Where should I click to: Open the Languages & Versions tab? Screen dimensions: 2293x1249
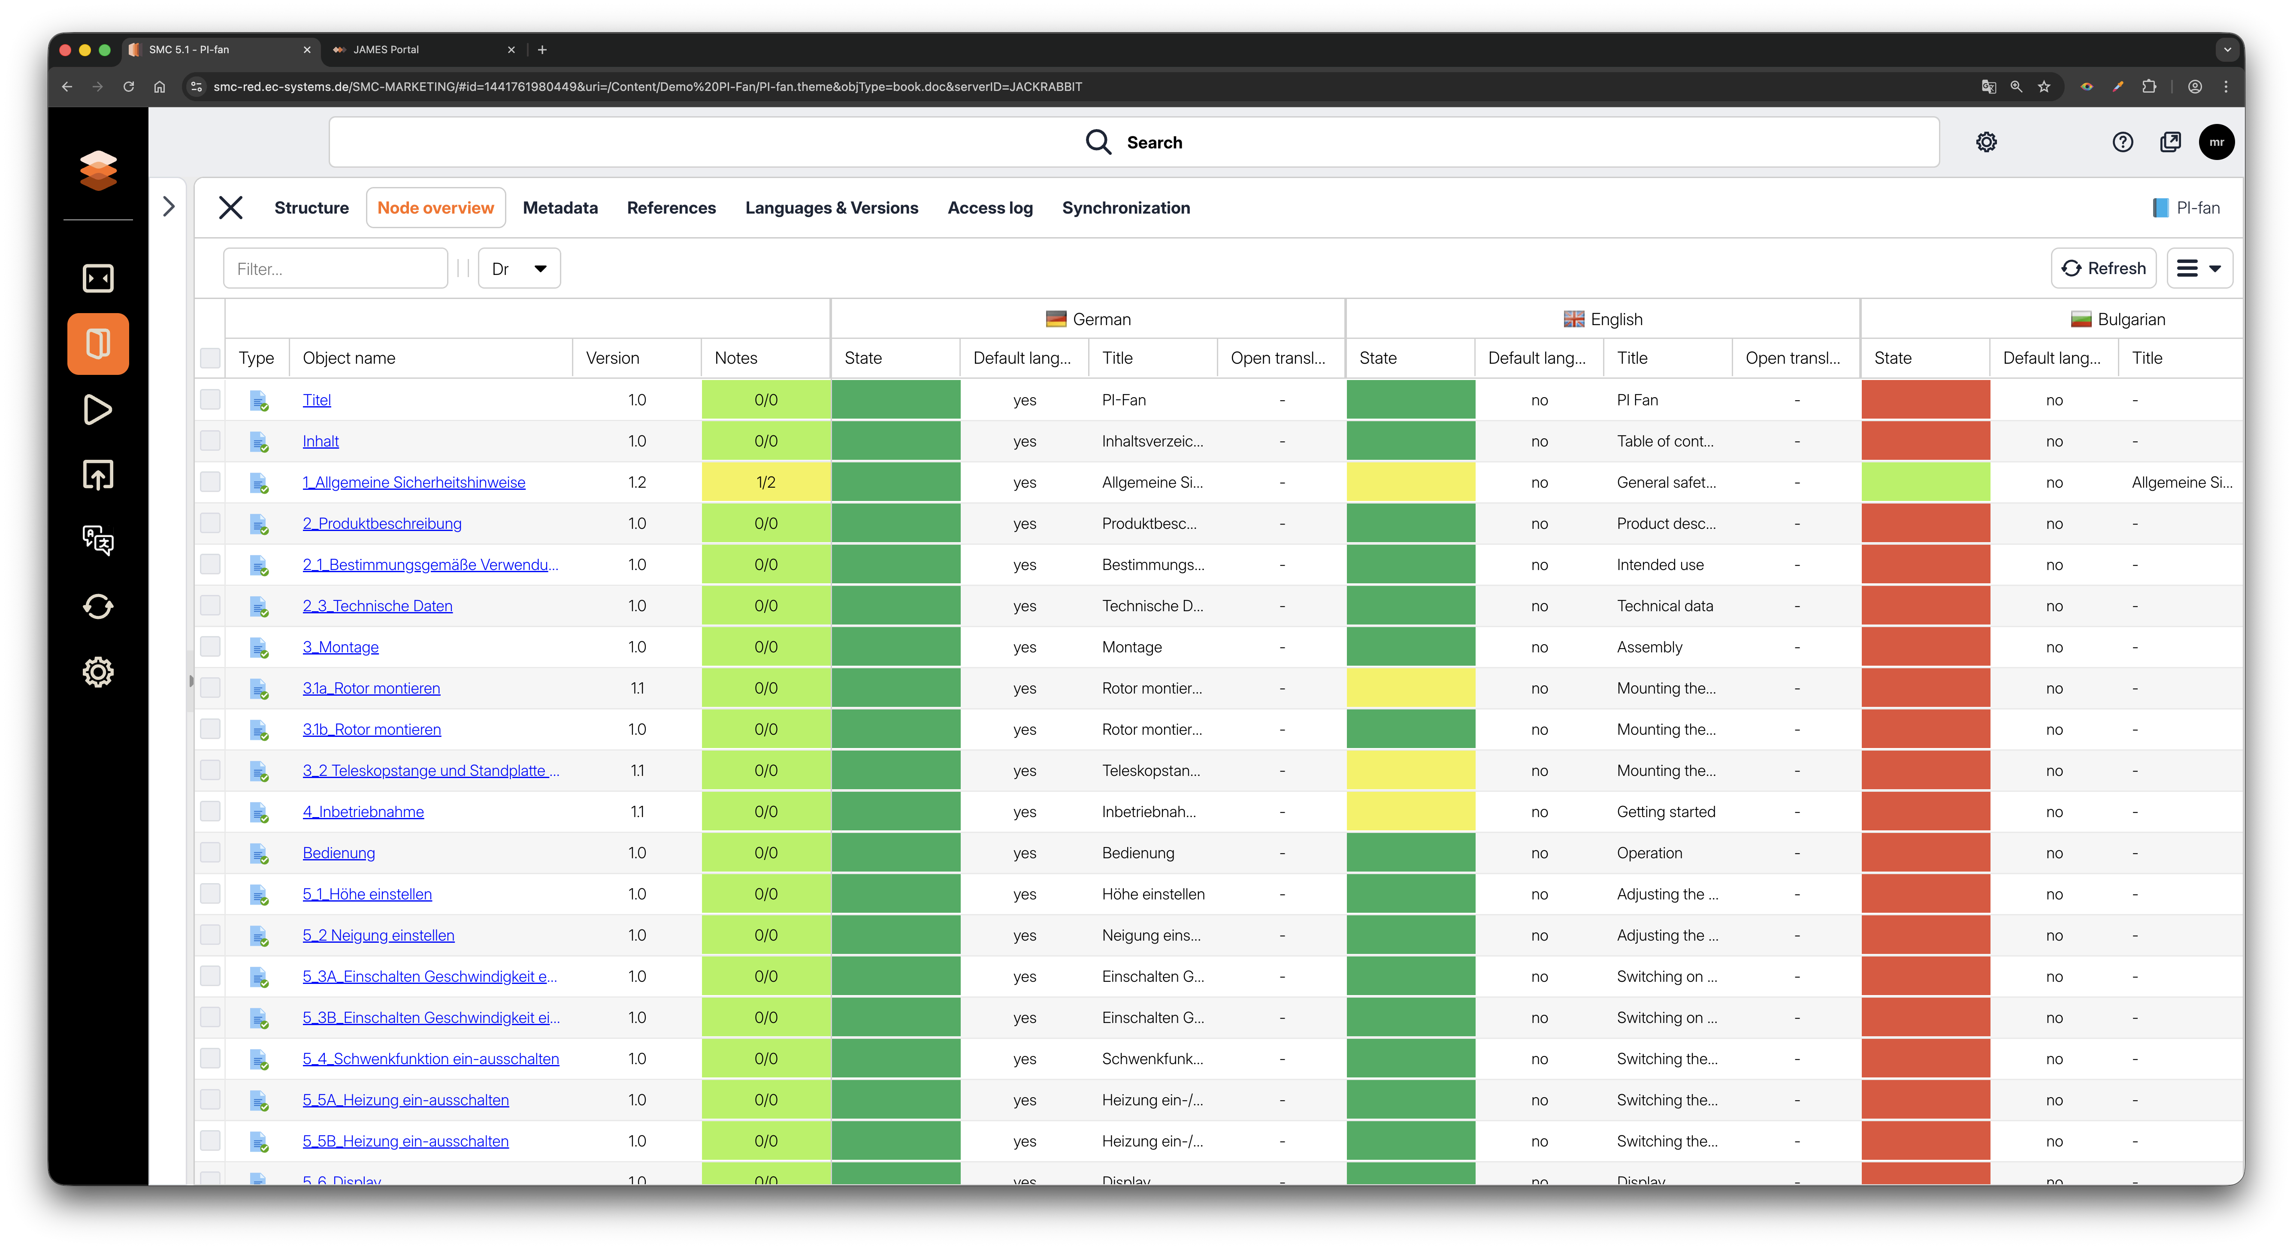[x=832, y=208]
